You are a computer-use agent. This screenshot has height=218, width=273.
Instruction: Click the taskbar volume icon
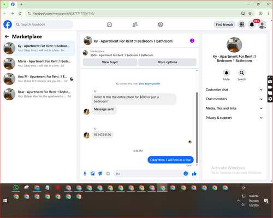pyautogui.click(x=243, y=205)
